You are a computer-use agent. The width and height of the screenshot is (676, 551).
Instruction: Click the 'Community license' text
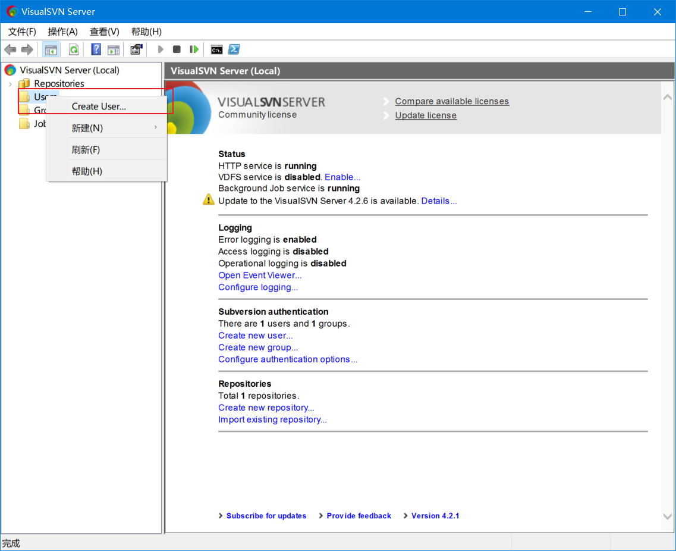(x=257, y=115)
